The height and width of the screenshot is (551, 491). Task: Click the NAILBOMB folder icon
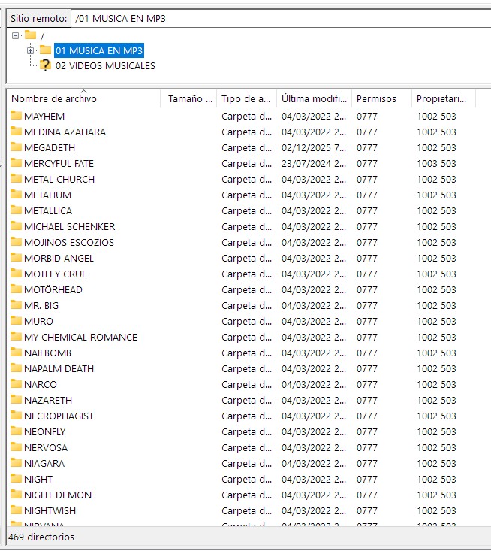coord(17,353)
